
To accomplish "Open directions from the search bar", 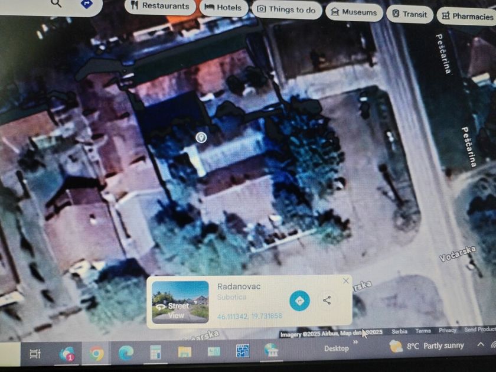I will tap(86, 4).
